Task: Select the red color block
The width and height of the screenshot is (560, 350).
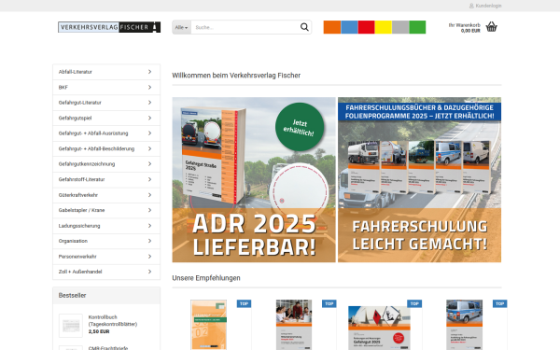Action: pyautogui.click(x=367, y=27)
